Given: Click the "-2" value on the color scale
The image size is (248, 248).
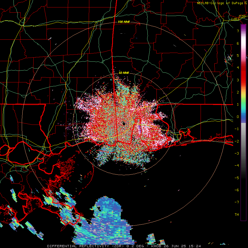Looking at the screenshot, I should (x=237, y=141).
